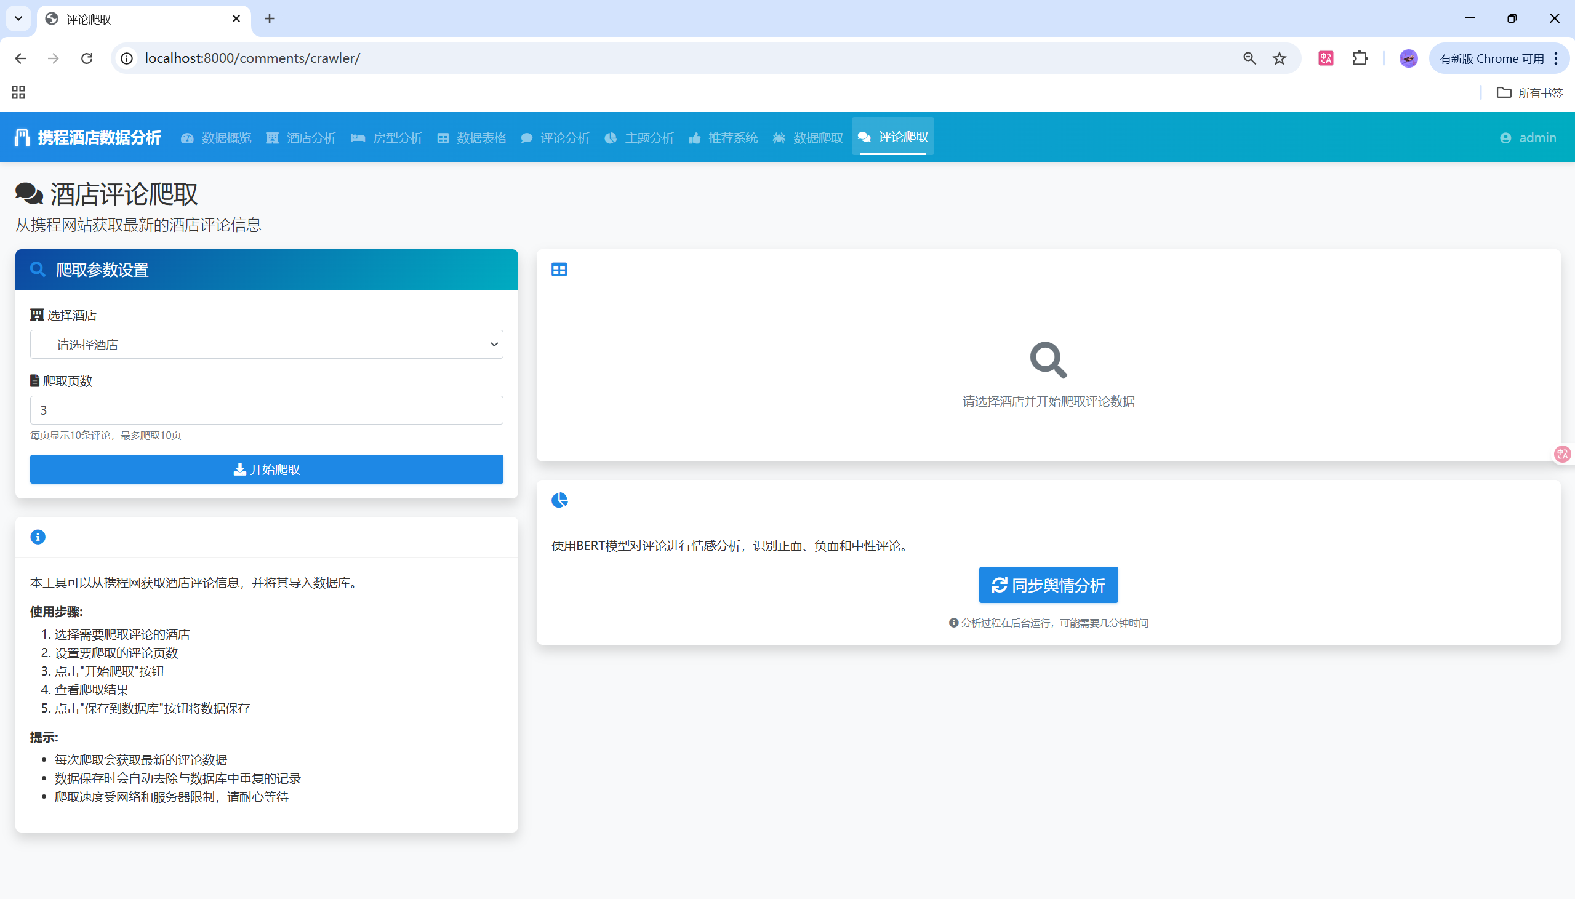
Task: Click the 携程酒店数据分析 brand logo
Action: (87, 138)
